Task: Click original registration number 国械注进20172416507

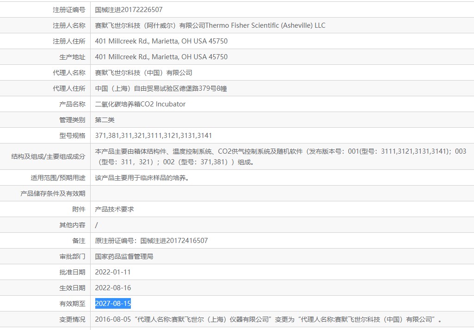Action: coord(174,241)
